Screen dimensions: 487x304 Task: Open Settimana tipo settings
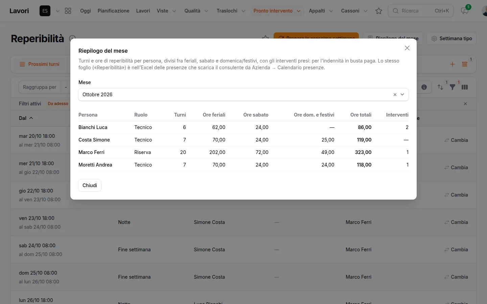click(x=451, y=39)
